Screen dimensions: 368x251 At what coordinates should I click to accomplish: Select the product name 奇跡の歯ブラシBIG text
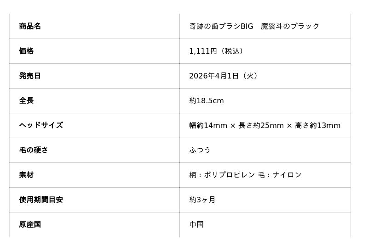pos(221,27)
